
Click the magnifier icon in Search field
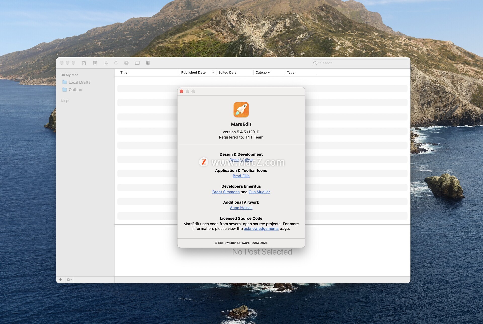[x=316, y=63]
